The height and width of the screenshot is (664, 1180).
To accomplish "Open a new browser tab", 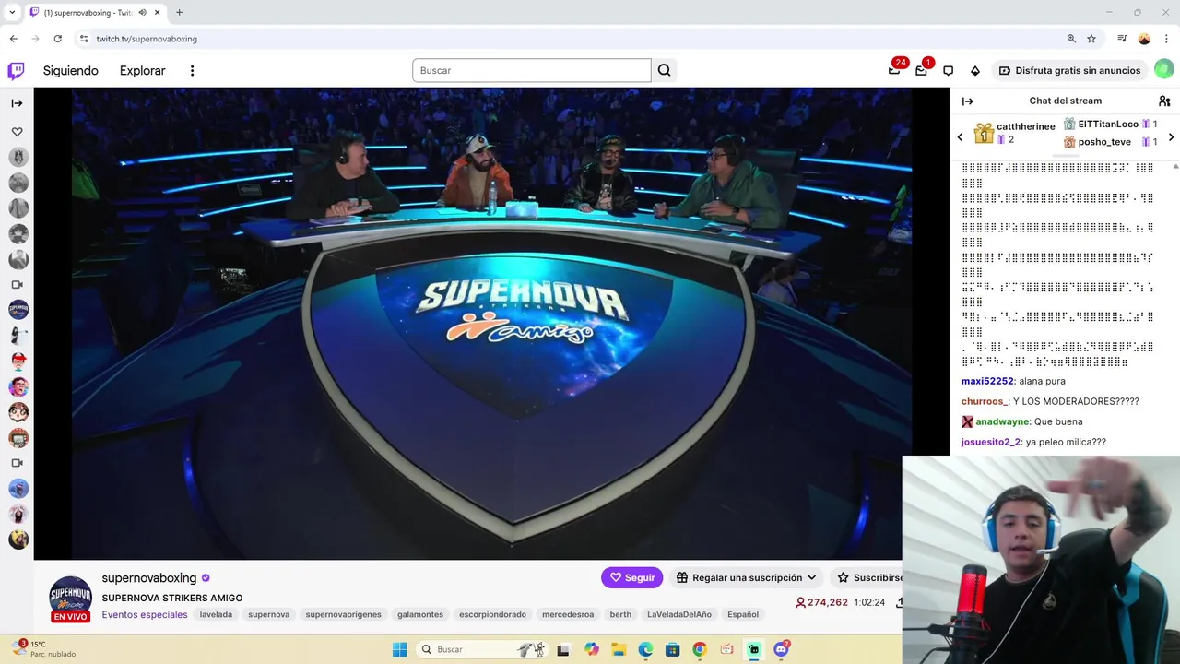I will click(x=179, y=13).
